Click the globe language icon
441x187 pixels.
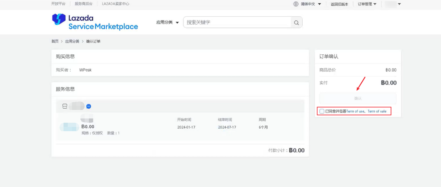pyautogui.click(x=296, y=4)
